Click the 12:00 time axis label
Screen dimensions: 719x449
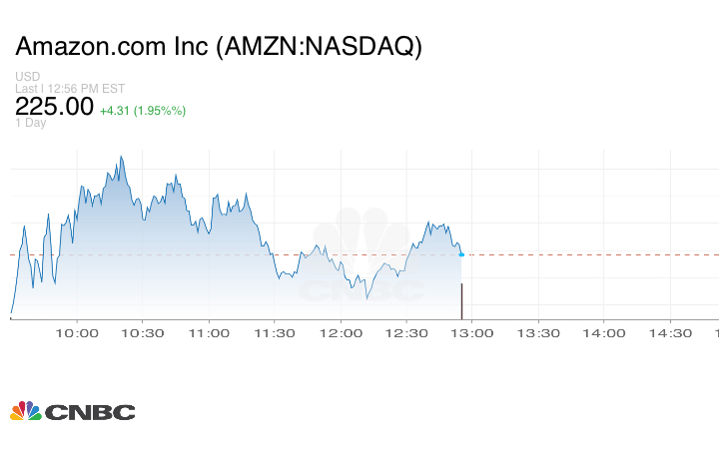point(341,333)
